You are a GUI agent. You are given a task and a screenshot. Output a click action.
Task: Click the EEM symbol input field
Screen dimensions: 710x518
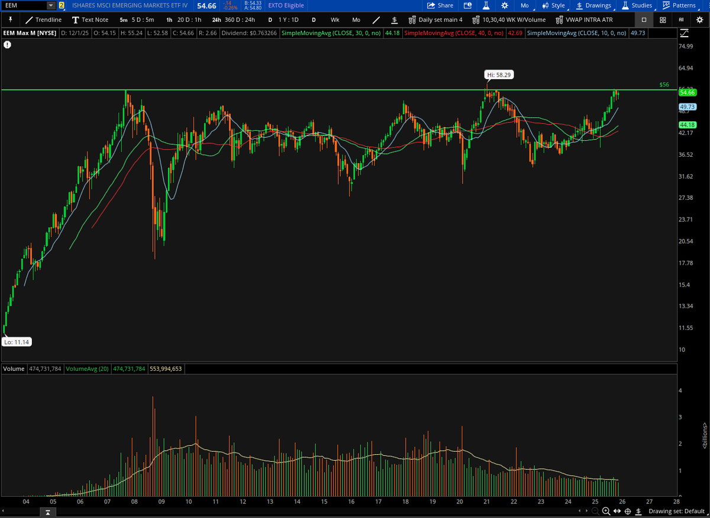[24, 5]
